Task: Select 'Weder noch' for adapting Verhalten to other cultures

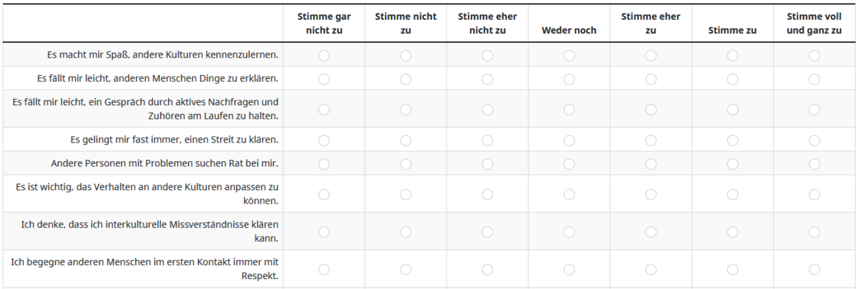Action: [569, 194]
